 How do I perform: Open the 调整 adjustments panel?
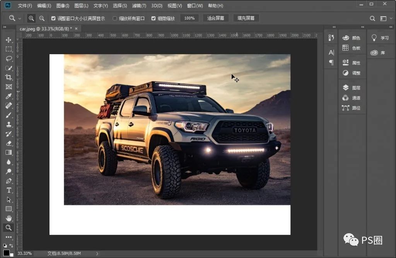pyautogui.click(x=352, y=73)
